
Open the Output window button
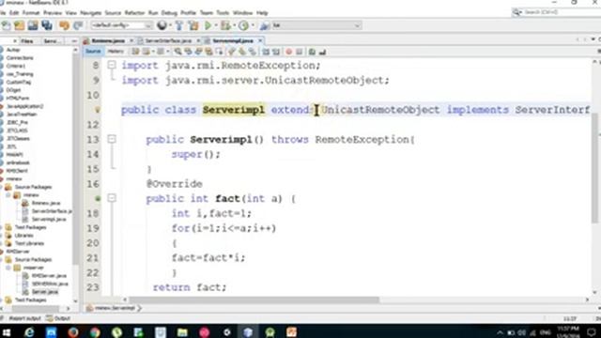[58, 318]
